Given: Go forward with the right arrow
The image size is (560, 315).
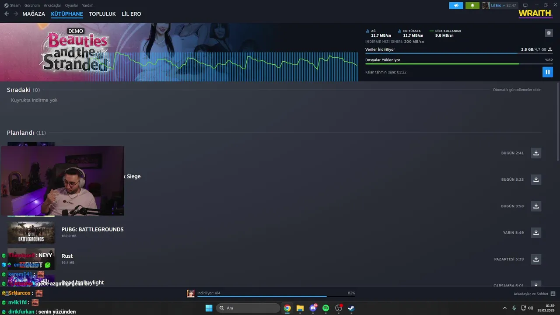Looking at the screenshot, I should [x=16, y=14].
